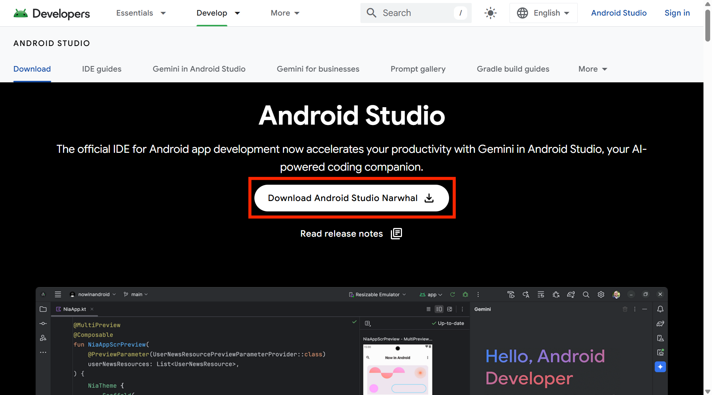Open the nowinandroid project dropdown
The image size is (712, 395).
[x=93, y=294]
